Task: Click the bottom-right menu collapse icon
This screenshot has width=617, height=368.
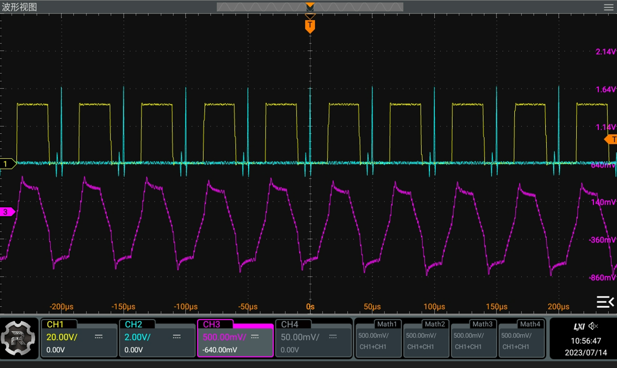Action: pos(605,302)
